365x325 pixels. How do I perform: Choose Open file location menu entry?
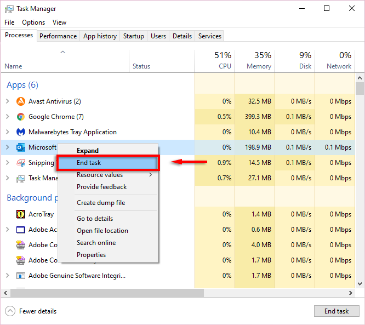click(102, 231)
